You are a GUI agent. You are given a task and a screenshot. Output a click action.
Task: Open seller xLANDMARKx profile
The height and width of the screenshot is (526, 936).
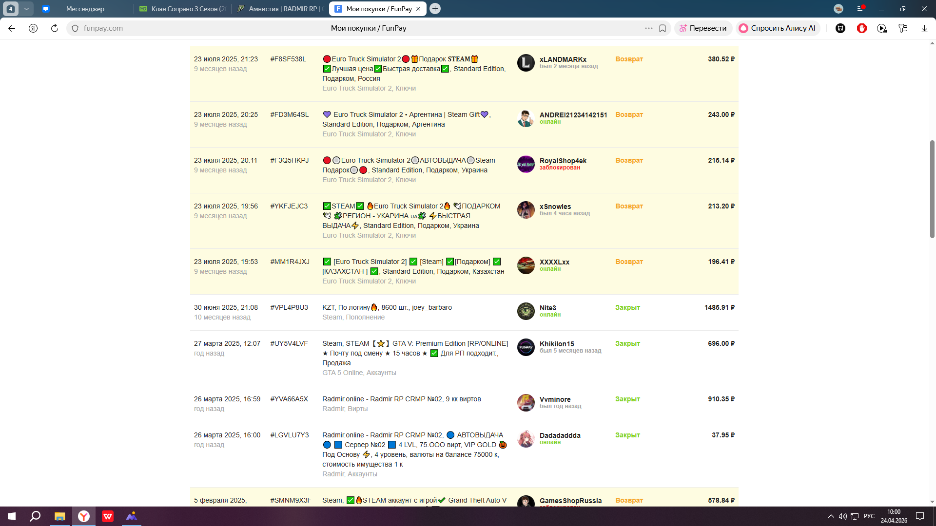pyautogui.click(x=563, y=59)
